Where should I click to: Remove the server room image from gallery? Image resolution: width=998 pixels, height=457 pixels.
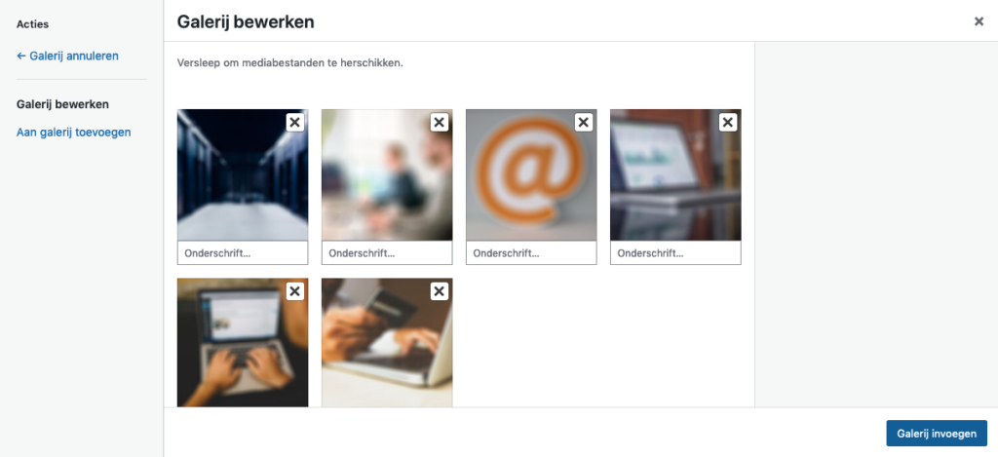tap(294, 122)
